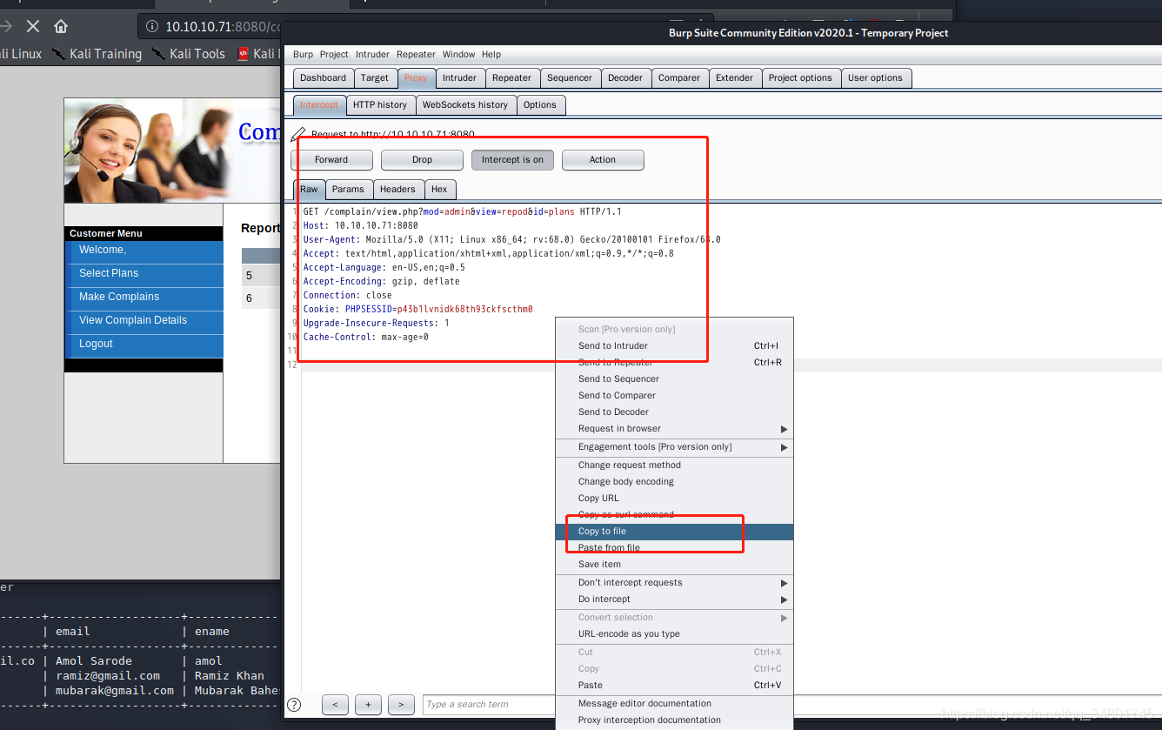Open the Repeater menu in menu bar
The image size is (1162, 730).
tap(416, 54)
